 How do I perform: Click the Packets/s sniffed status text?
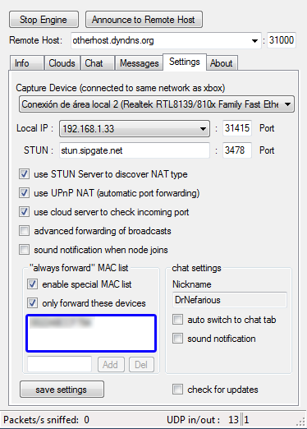tap(46, 420)
